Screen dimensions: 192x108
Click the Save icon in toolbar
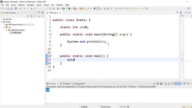(8, 9)
